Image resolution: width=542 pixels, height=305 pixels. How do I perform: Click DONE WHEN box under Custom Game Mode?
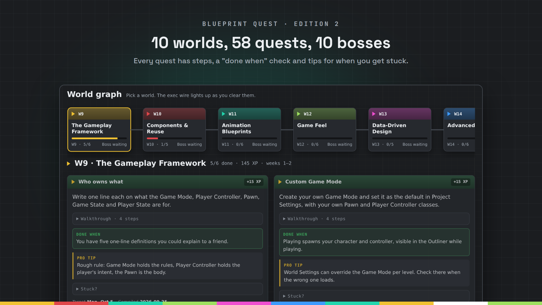click(x=374, y=242)
